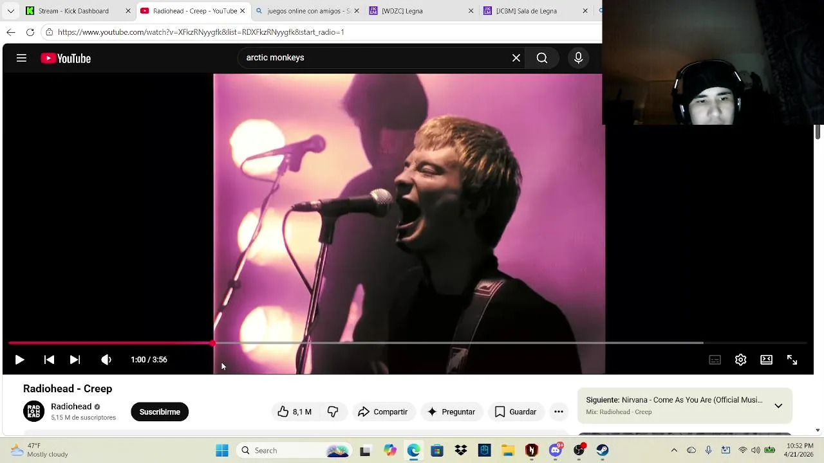824x463 pixels.
Task: Open Discord from the taskbar
Action: point(556,451)
